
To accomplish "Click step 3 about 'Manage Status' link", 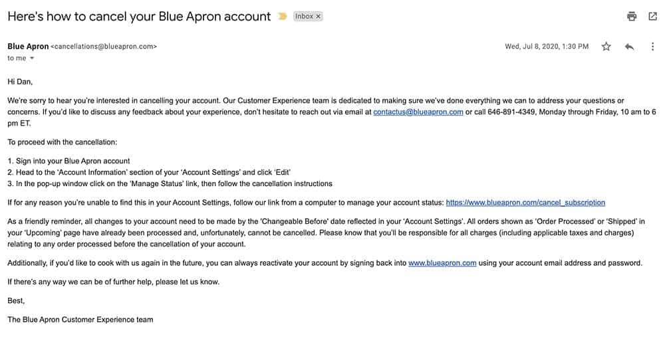I will (x=170, y=184).
